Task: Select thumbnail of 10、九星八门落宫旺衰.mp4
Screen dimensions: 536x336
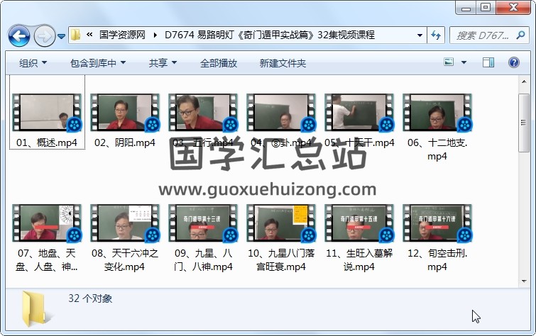Action: (281, 223)
